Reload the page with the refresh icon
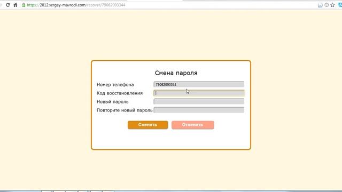 tap(8, 5)
